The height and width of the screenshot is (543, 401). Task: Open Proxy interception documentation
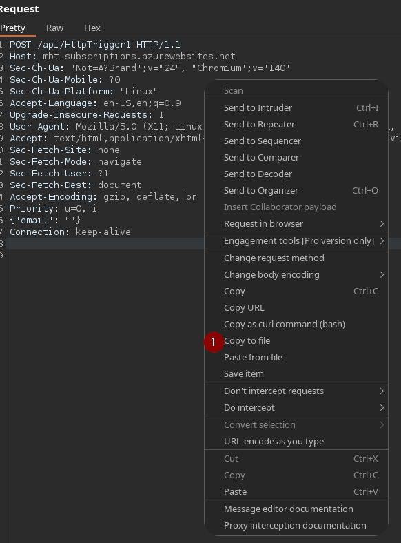click(296, 525)
